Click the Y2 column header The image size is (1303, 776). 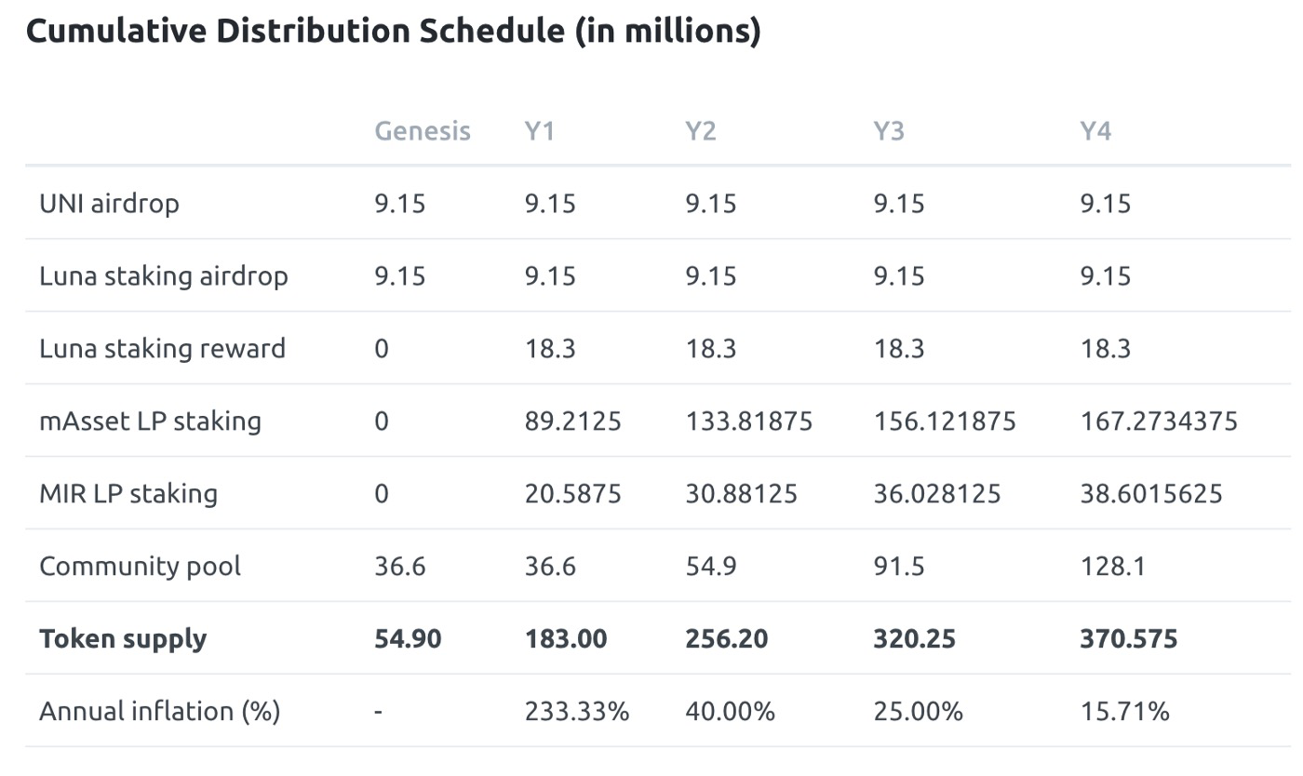700,131
